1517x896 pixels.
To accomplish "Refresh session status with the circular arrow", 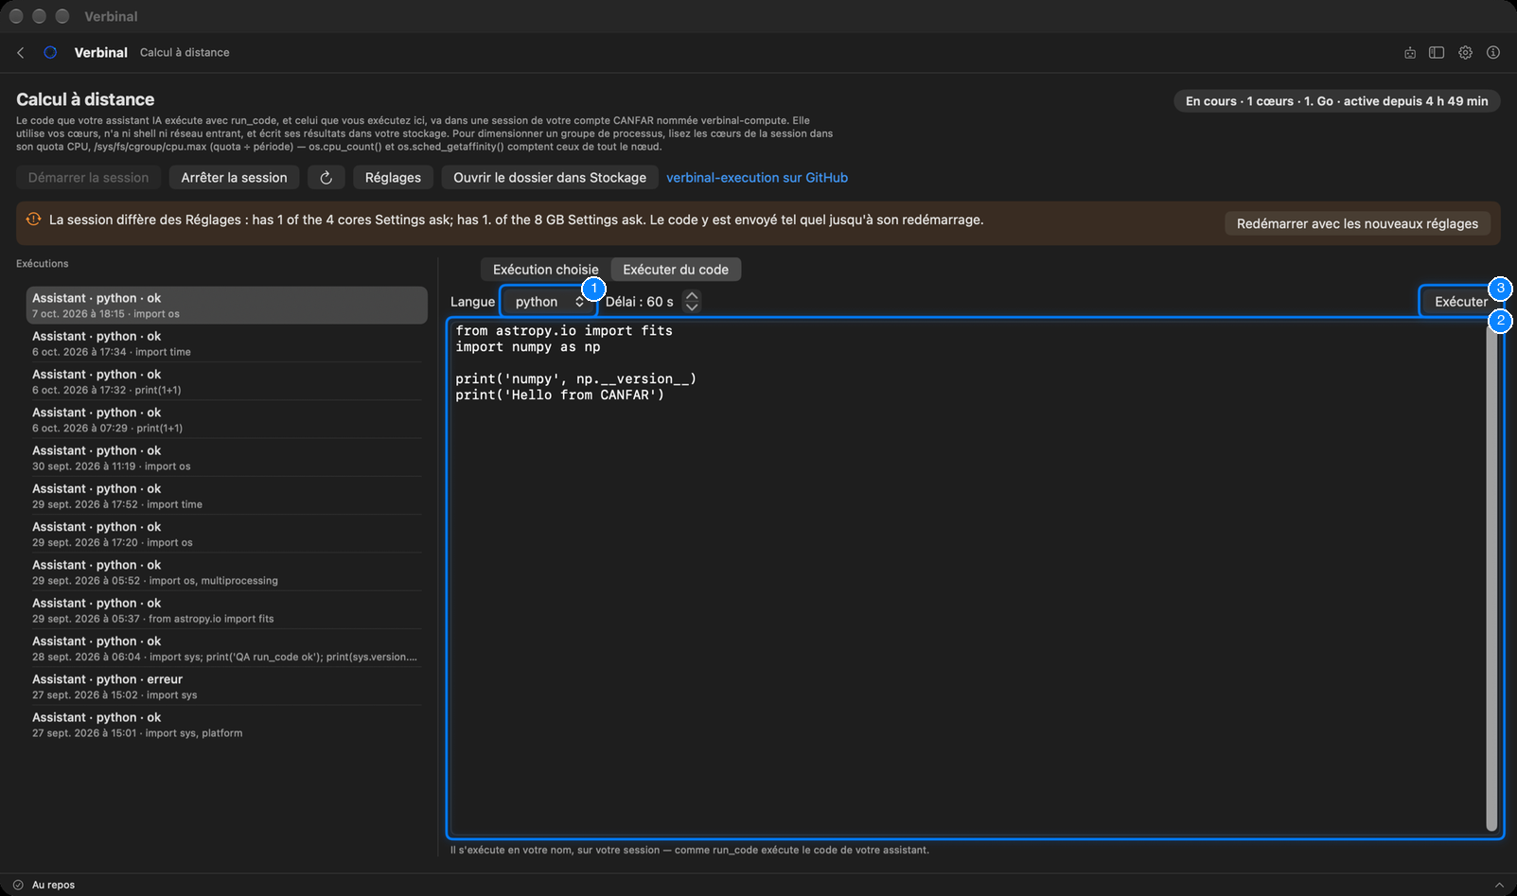I will pos(326,178).
